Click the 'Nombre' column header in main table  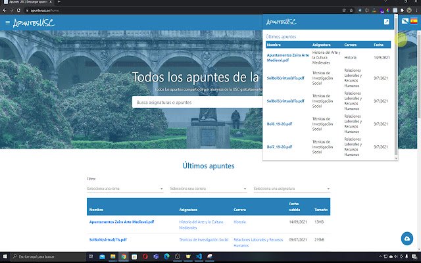(96, 210)
